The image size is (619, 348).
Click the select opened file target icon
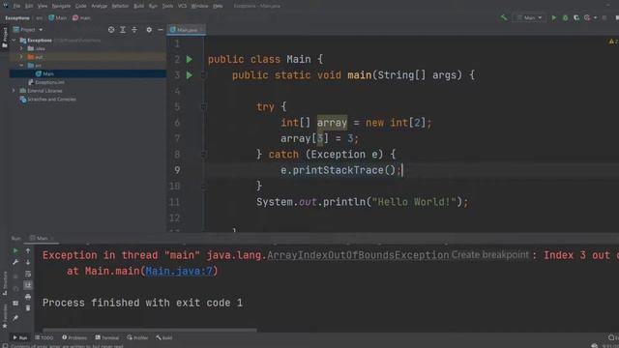tap(111, 30)
